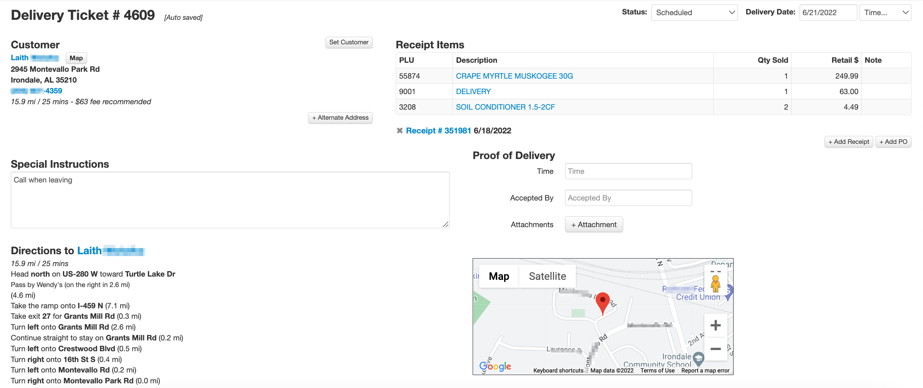Select the Map view tab
Viewport: 923px width, 388px height.
pyautogui.click(x=499, y=276)
